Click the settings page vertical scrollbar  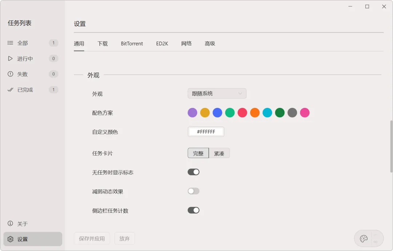pyautogui.click(x=391, y=146)
